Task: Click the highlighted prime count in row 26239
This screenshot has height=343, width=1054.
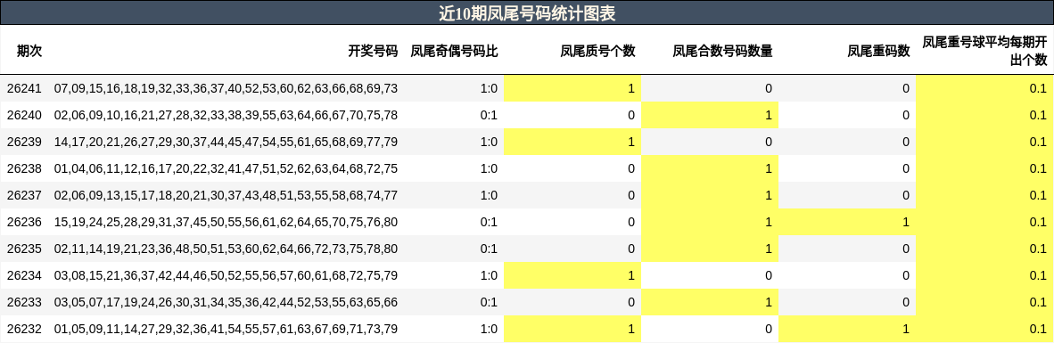Action: click(572, 142)
